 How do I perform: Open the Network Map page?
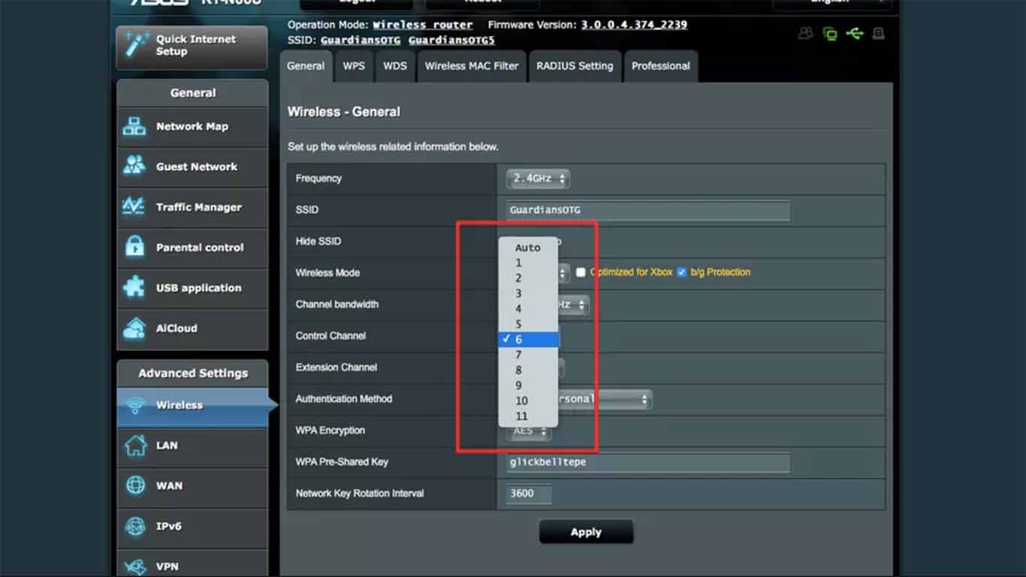point(192,127)
